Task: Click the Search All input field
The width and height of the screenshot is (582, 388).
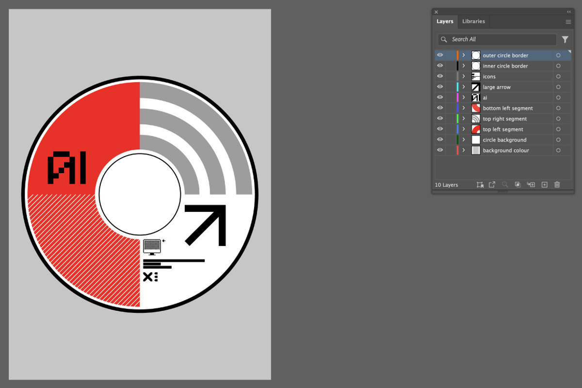Action: [497, 39]
